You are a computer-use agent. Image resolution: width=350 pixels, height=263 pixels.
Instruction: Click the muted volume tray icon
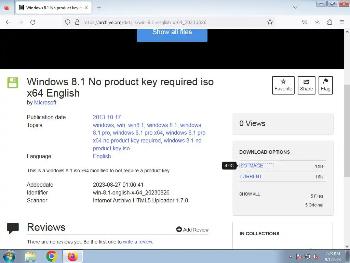coord(315,256)
